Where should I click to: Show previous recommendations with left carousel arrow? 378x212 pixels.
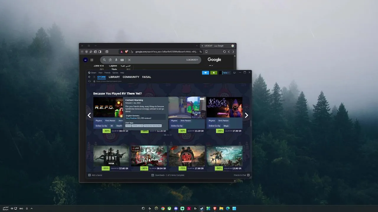89,115
